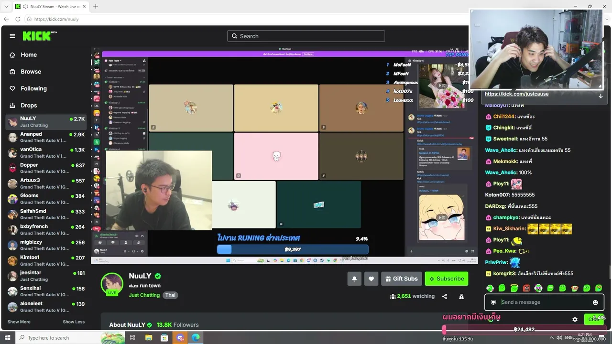Open Microsoft Edge from the taskbar
The image size is (612, 344).
tap(196, 338)
